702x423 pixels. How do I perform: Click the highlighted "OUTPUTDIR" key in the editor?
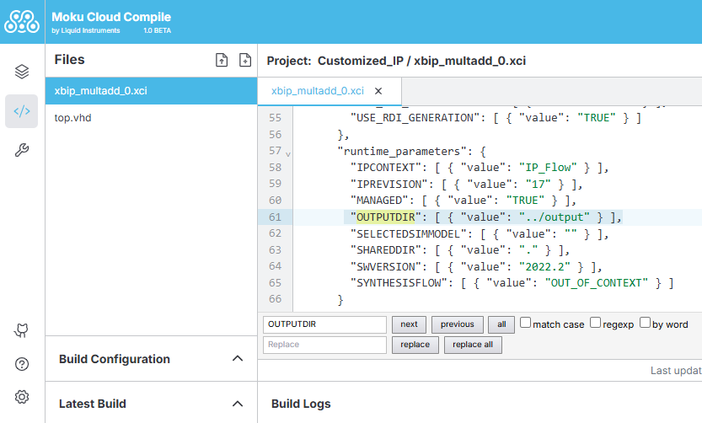point(385,217)
